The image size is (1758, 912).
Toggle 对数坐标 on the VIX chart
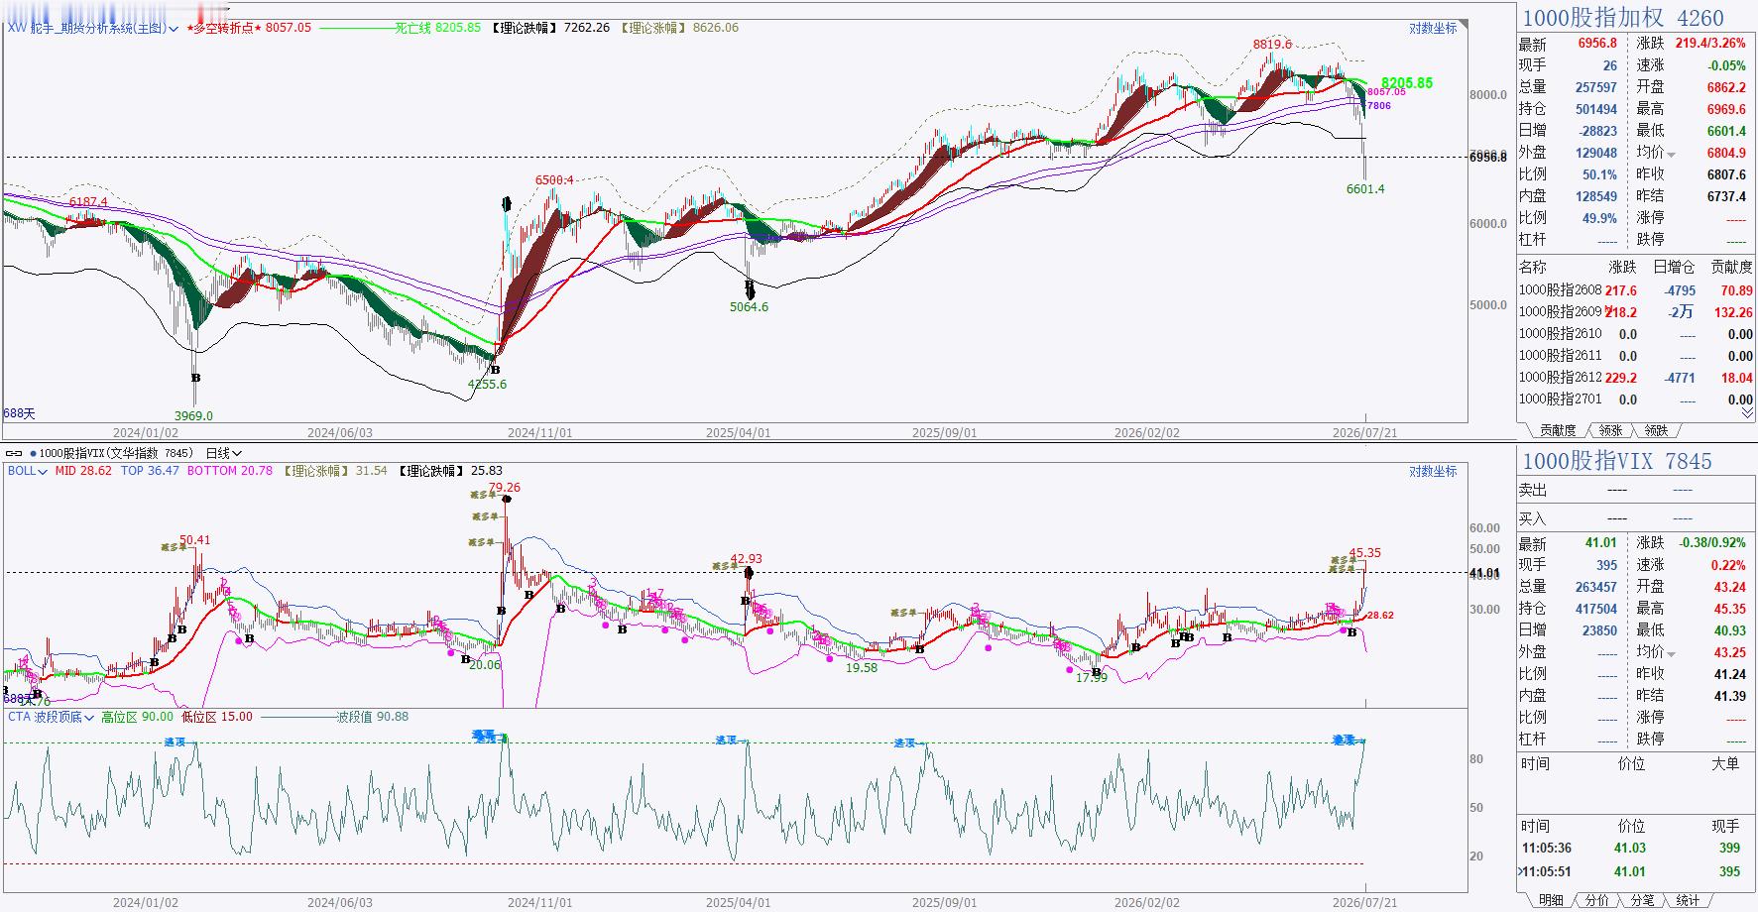(x=1433, y=472)
